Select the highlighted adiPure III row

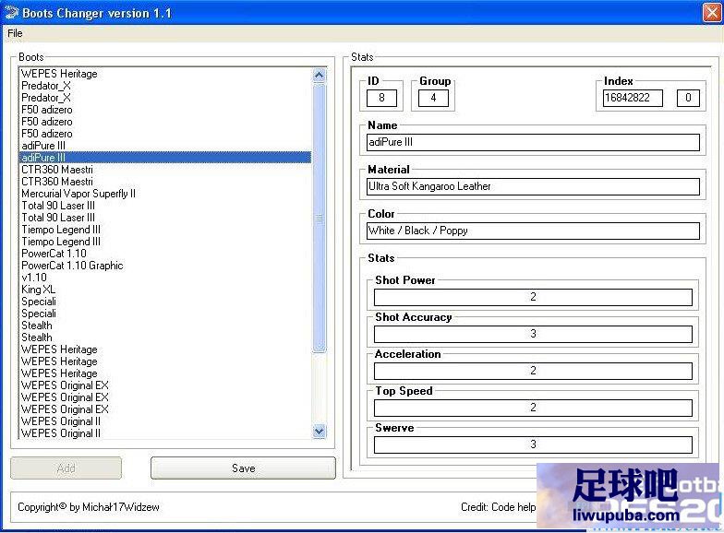[x=165, y=157]
